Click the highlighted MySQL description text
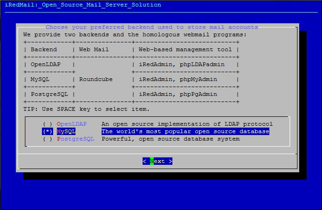The height and width of the screenshot is (210, 322). [x=185, y=132]
